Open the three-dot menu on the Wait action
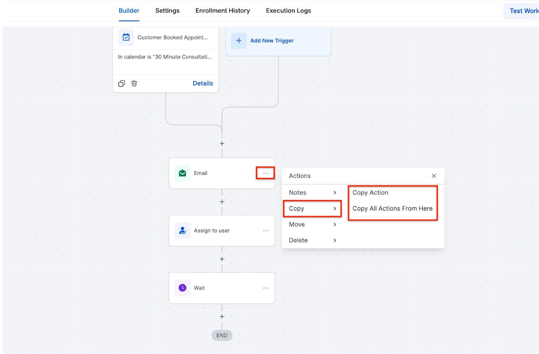The image size is (539, 354). pos(265,288)
